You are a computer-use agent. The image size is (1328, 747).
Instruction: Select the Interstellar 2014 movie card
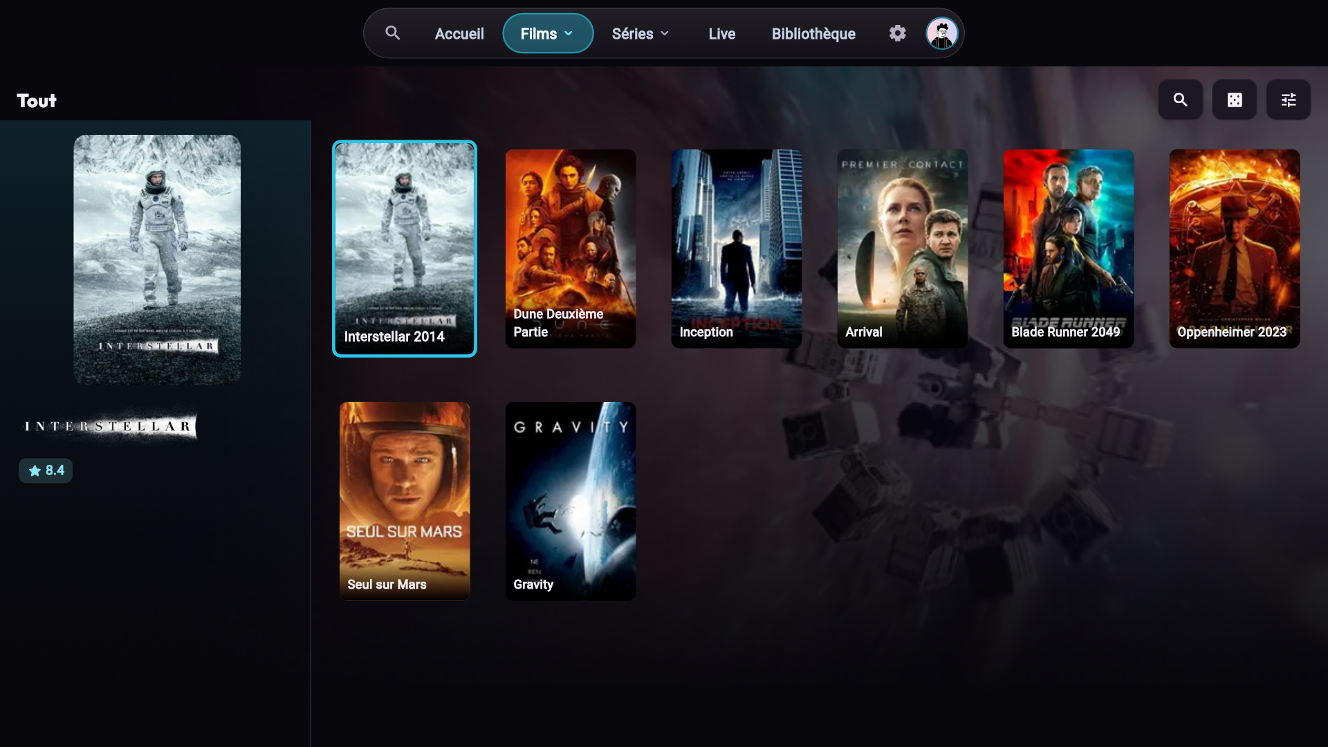tap(405, 248)
